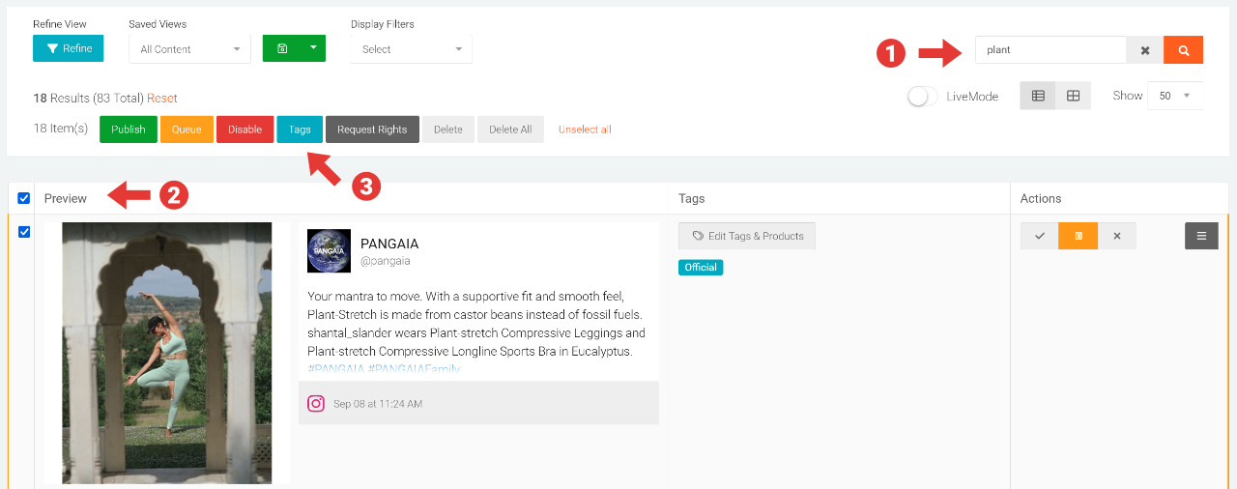Expand the green save button dropdown arrow

click(313, 48)
